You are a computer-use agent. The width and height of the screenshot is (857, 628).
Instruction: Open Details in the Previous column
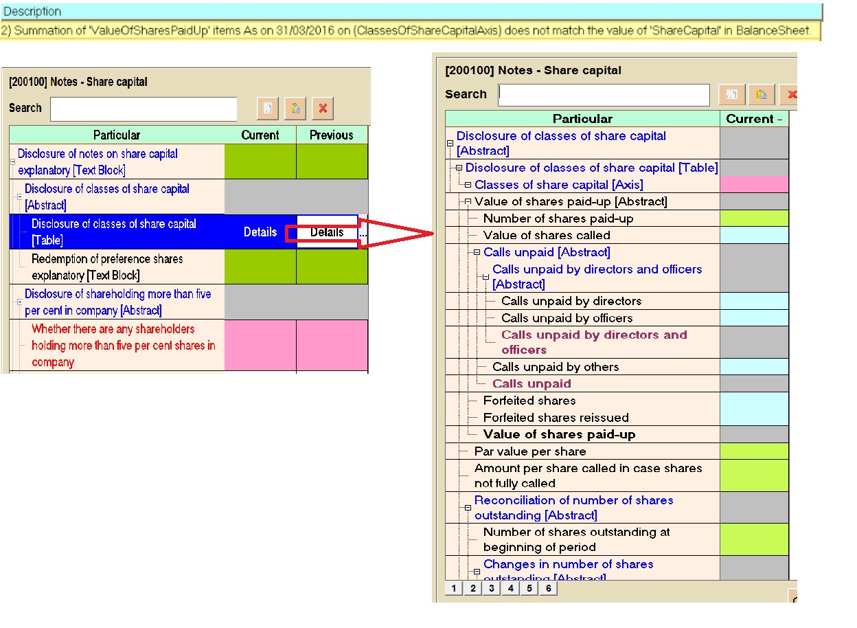click(x=326, y=232)
